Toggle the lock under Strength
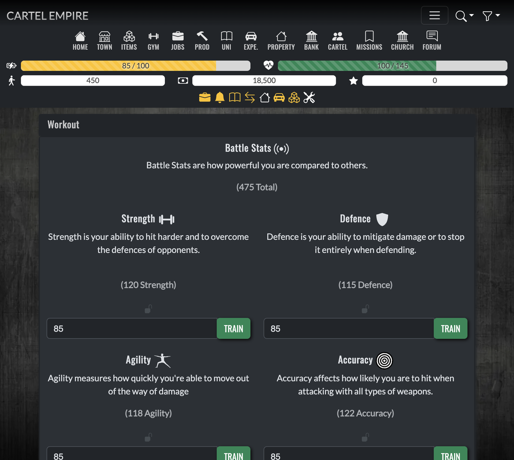 (148, 309)
